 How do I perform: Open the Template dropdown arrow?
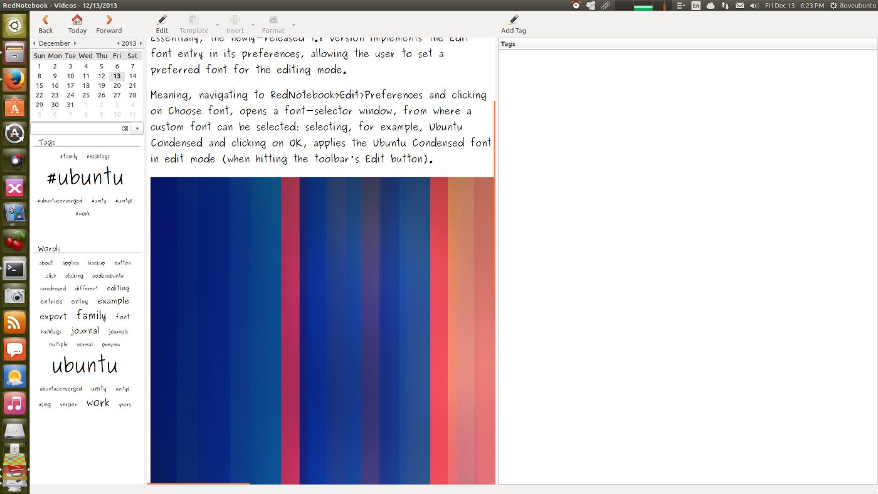pyautogui.click(x=218, y=24)
